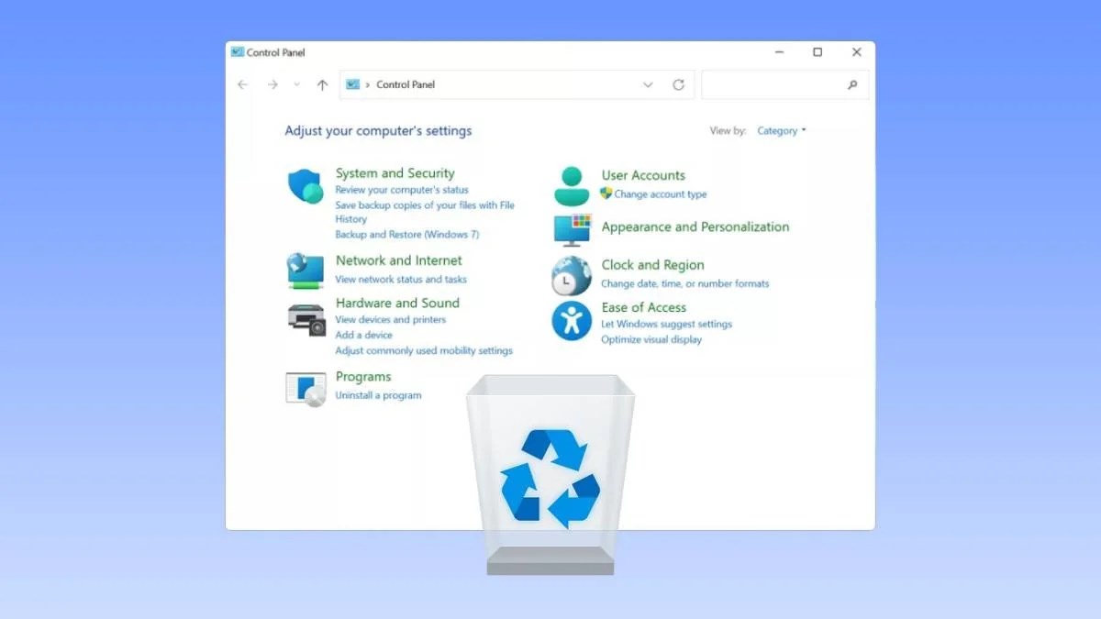Click the Uninstall a program link
This screenshot has width=1101, height=619.
click(x=378, y=395)
